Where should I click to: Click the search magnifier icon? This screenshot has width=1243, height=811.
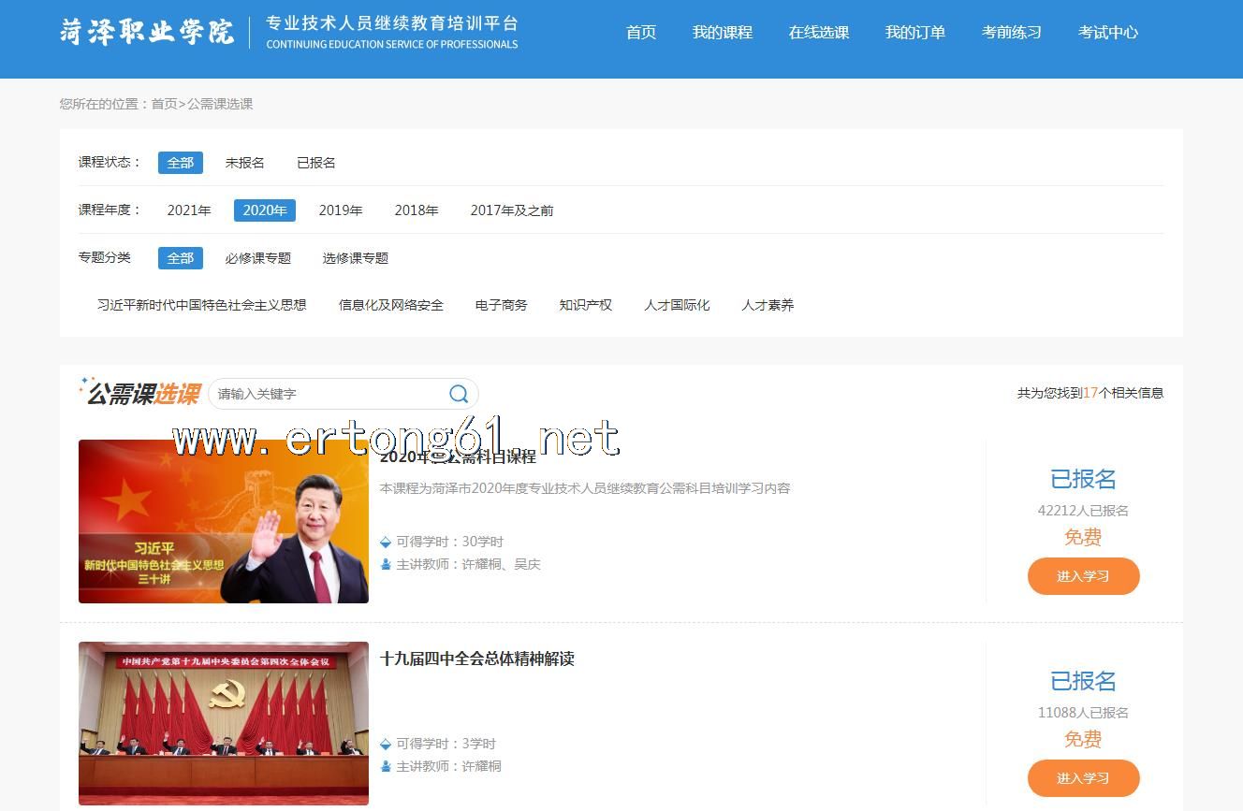pos(459,394)
